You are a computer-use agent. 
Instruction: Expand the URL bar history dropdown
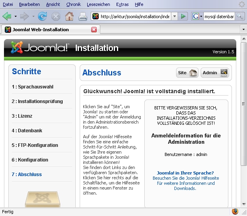(174, 17)
